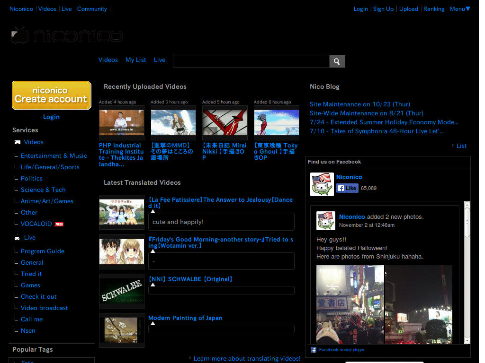
Task: Click the Upload link
Action: coord(409,9)
